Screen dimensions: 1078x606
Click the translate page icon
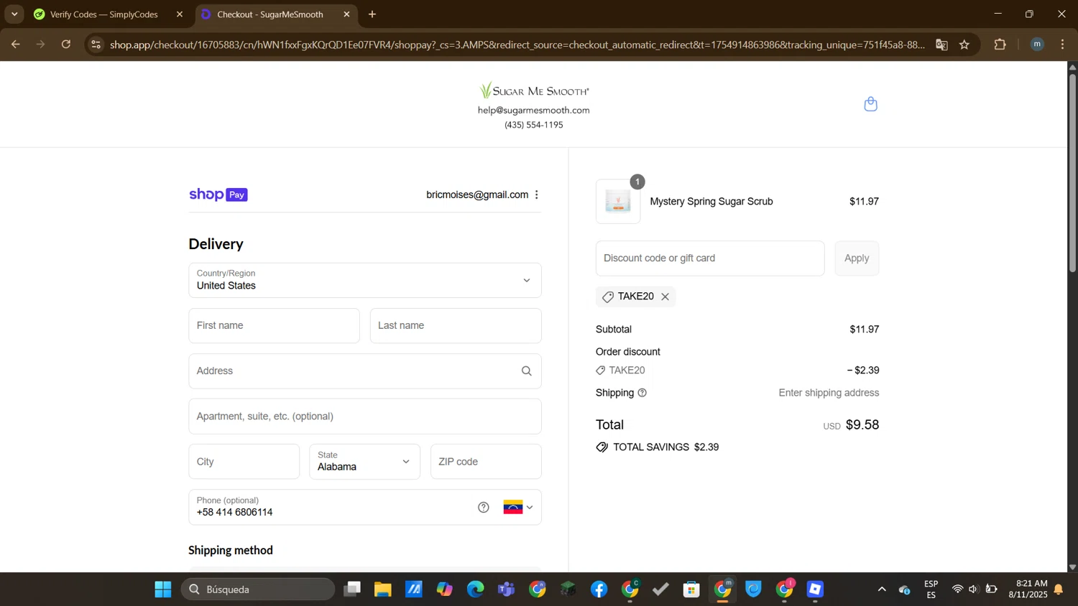click(941, 45)
